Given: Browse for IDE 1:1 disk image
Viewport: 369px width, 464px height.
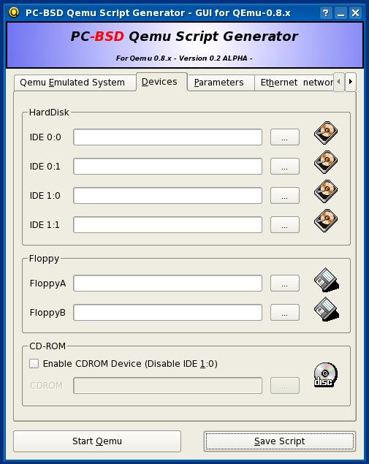Looking at the screenshot, I should click(x=285, y=225).
